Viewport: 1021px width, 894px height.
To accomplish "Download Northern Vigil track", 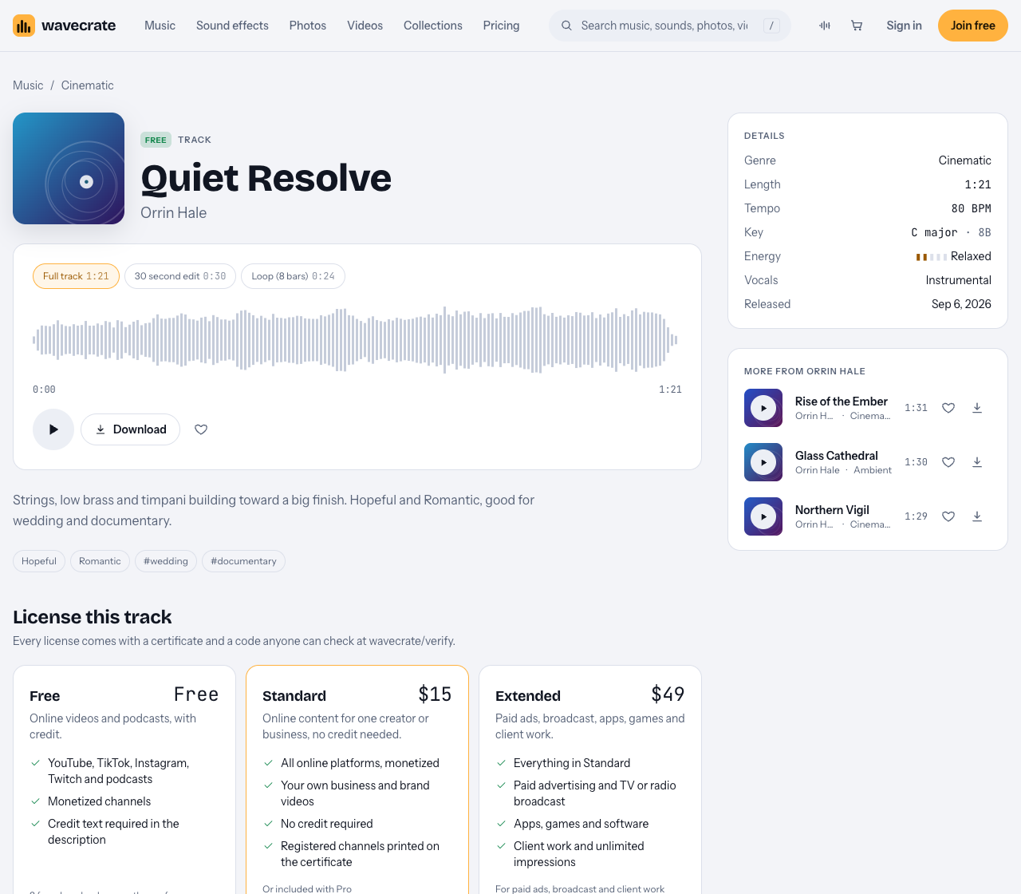I will pos(977,516).
